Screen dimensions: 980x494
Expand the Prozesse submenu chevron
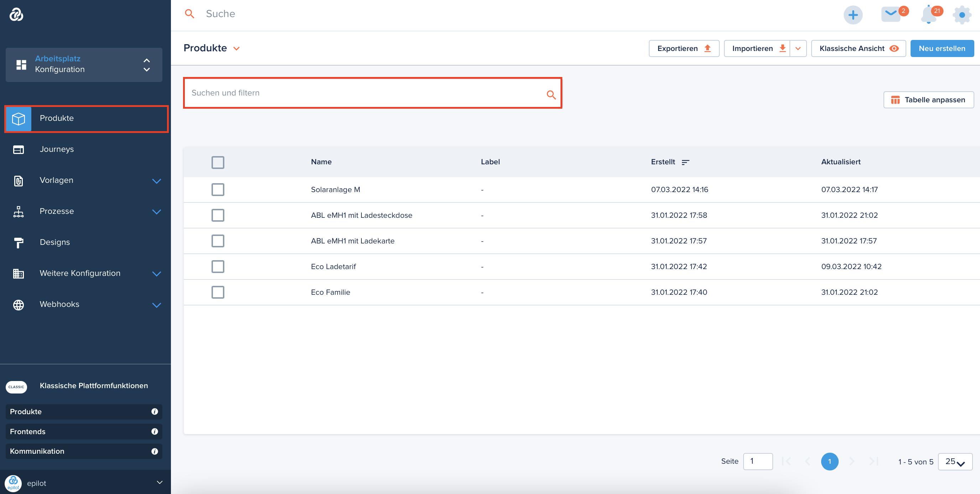tap(156, 212)
